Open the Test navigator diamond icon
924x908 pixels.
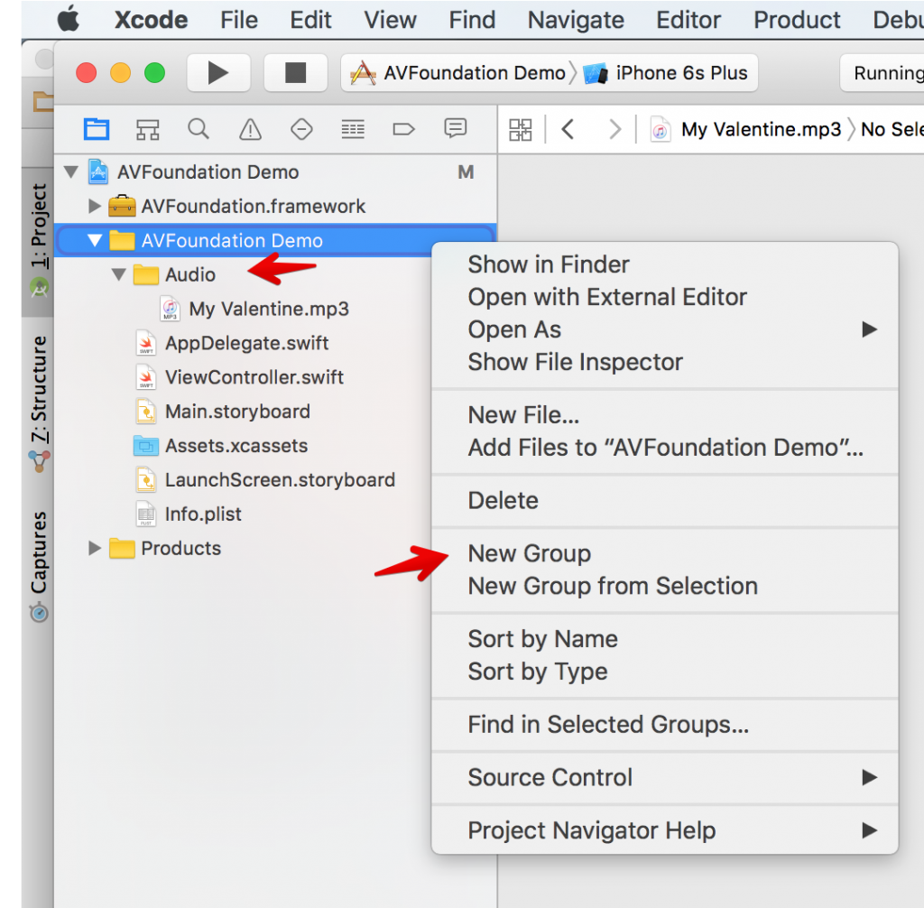pyautogui.click(x=301, y=129)
